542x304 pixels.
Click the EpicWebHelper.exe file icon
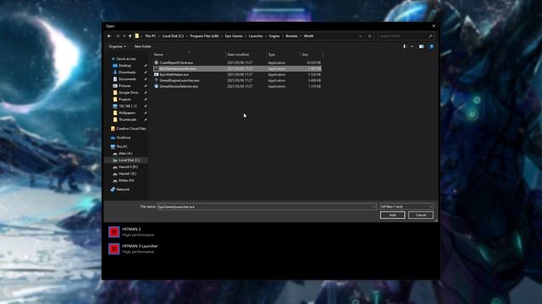156,74
